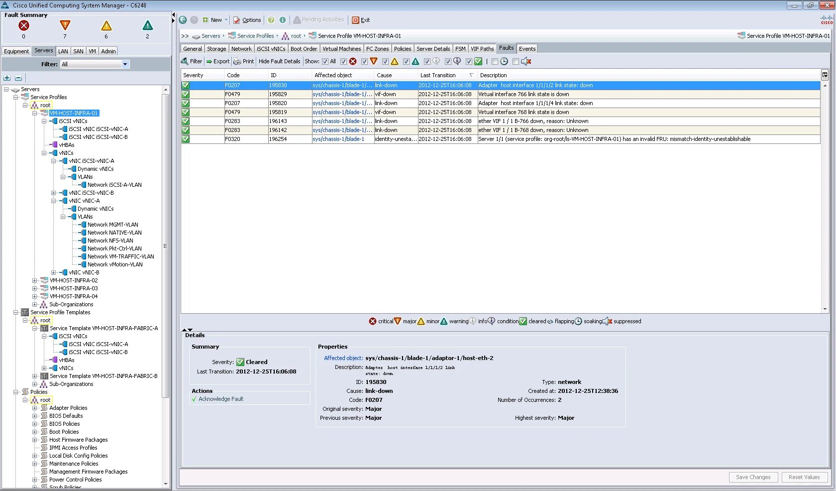
Task: Click the expand all plus icon above the tree
Action: point(7,78)
